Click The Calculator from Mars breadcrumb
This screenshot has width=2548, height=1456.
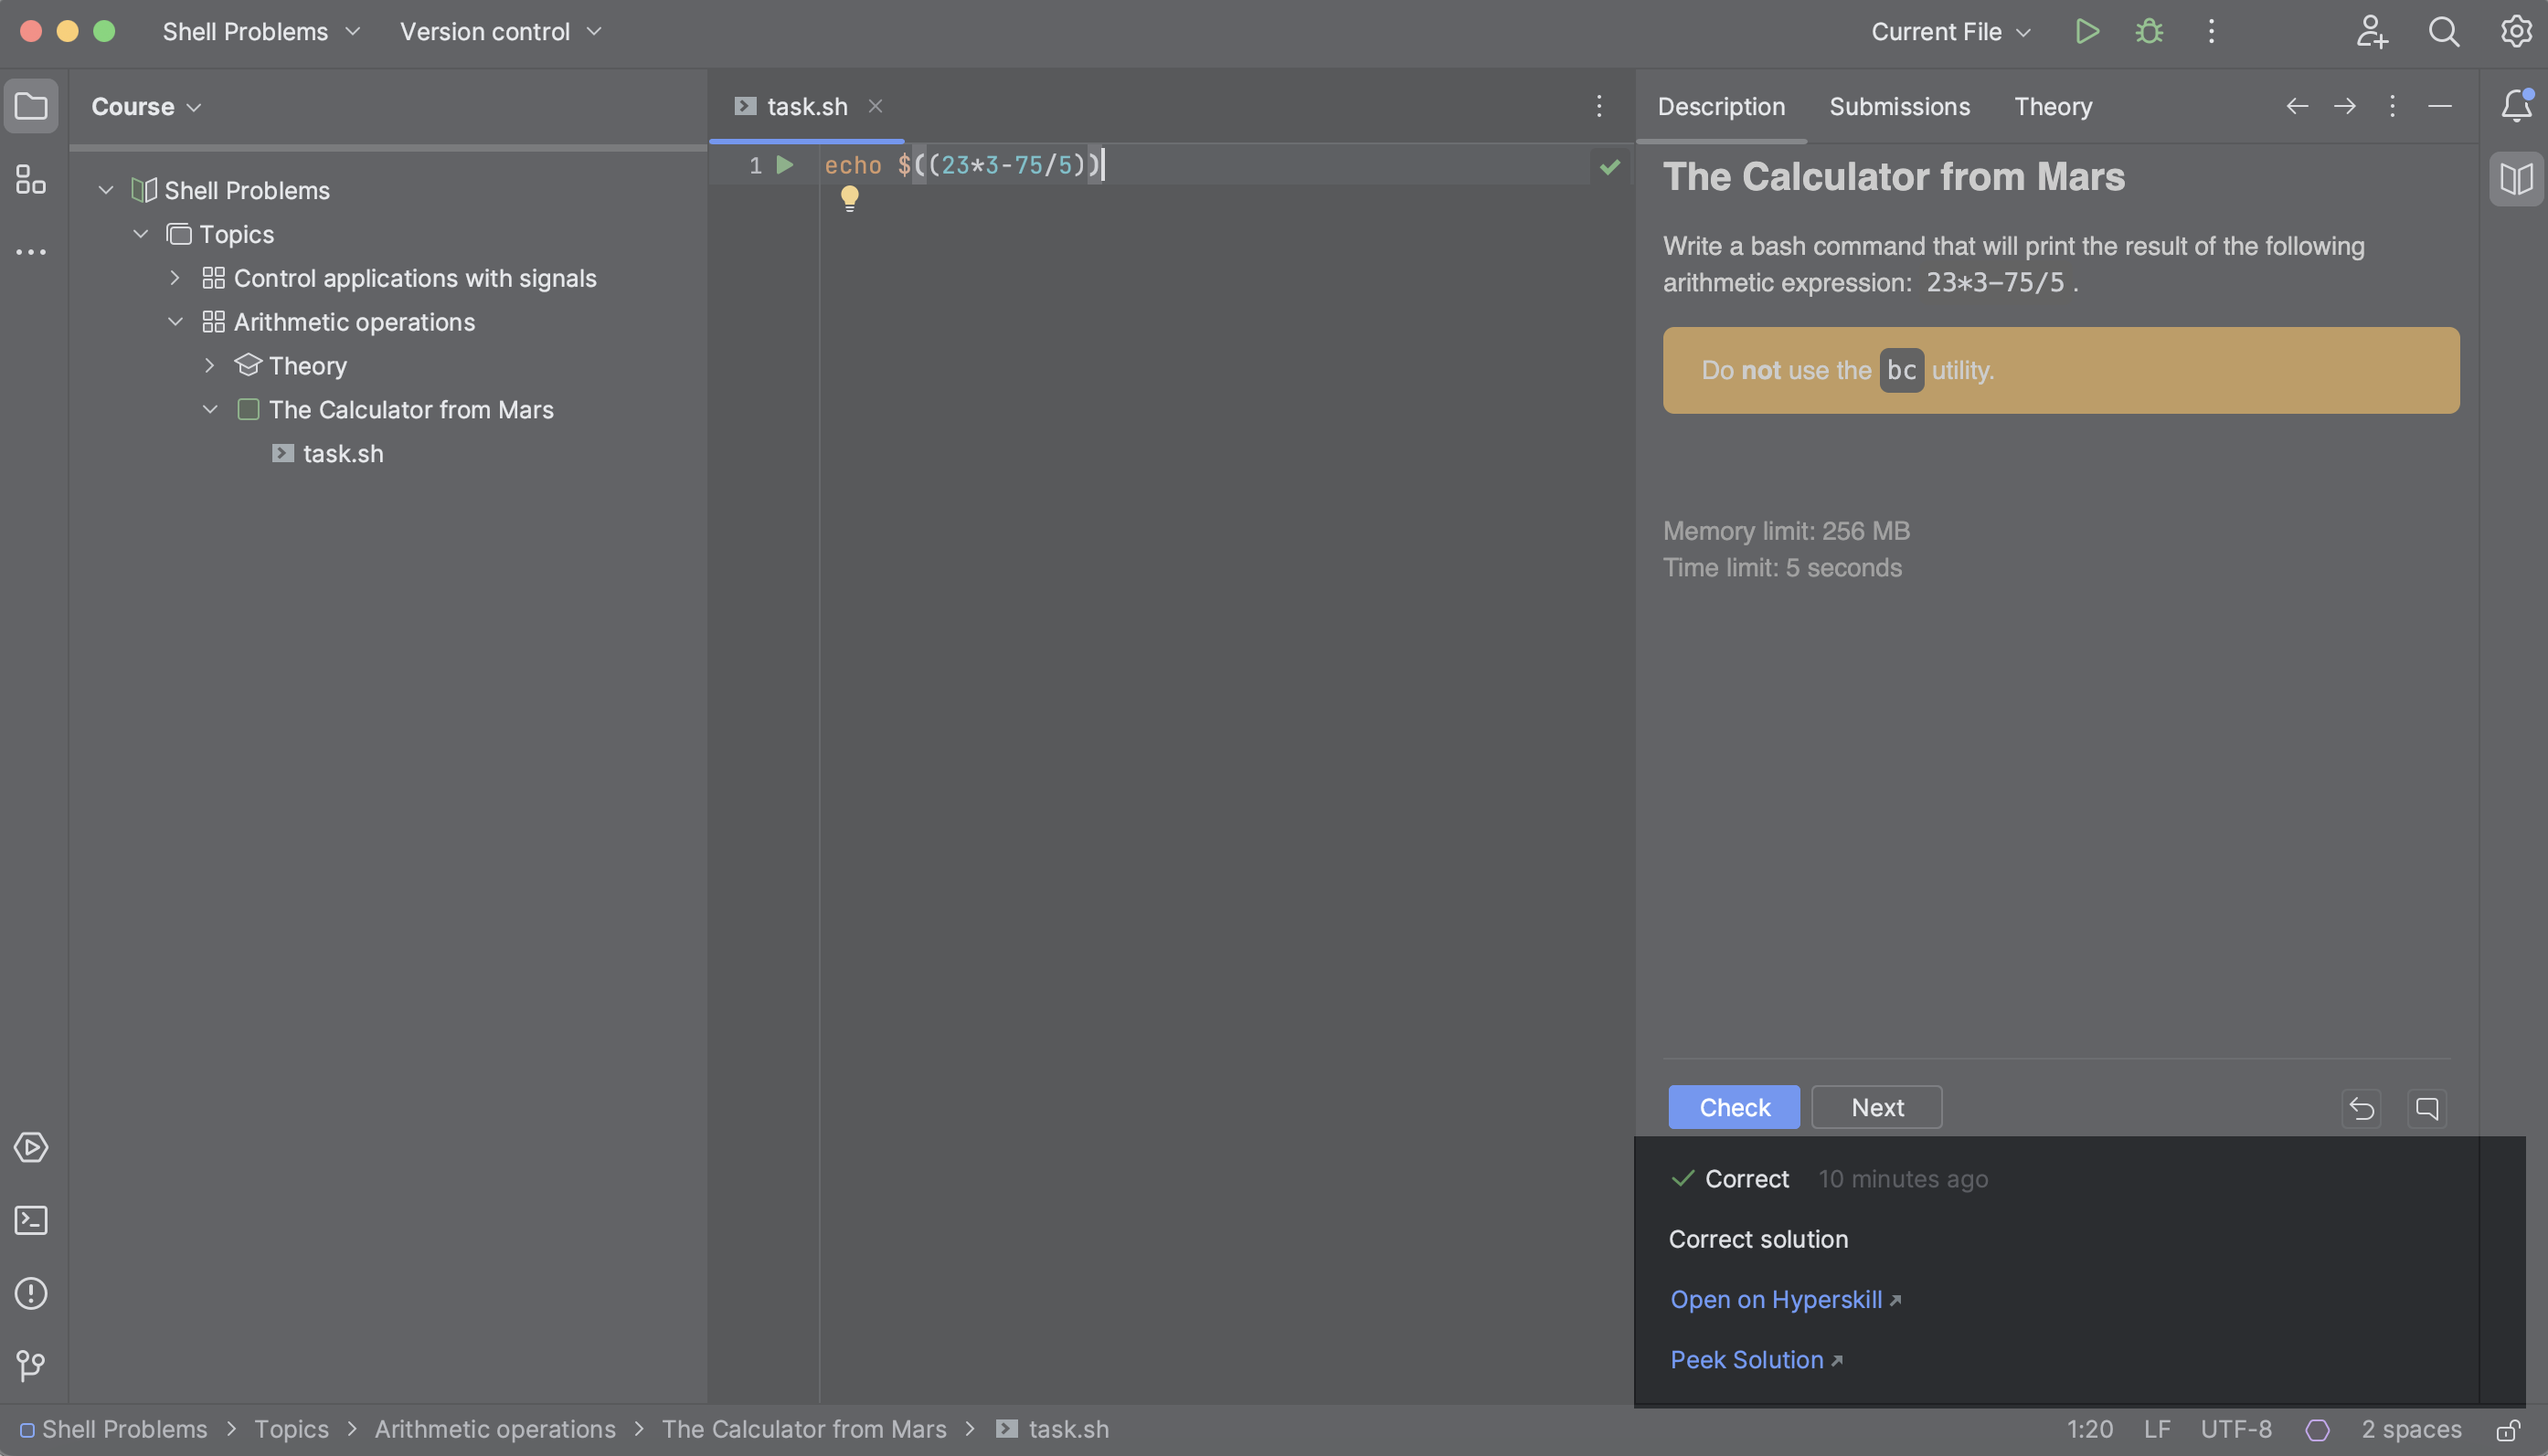pos(803,1430)
